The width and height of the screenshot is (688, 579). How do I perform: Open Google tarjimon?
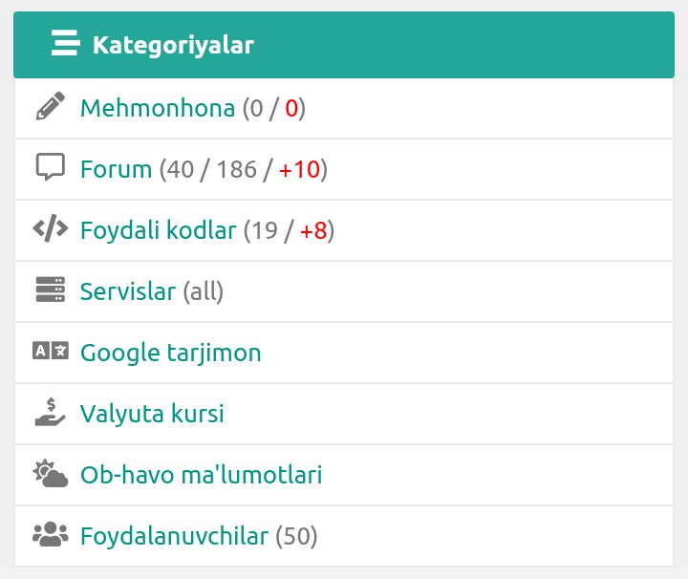[170, 353]
